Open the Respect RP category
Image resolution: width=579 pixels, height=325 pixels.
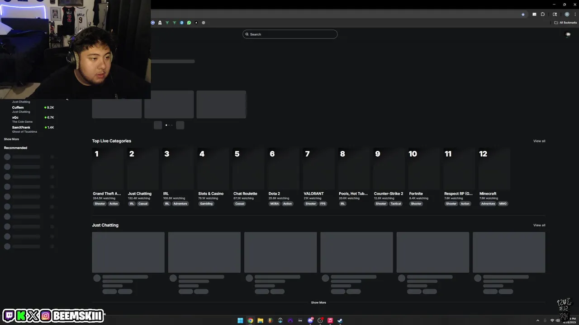pyautogui.click(x=459, y=176)
